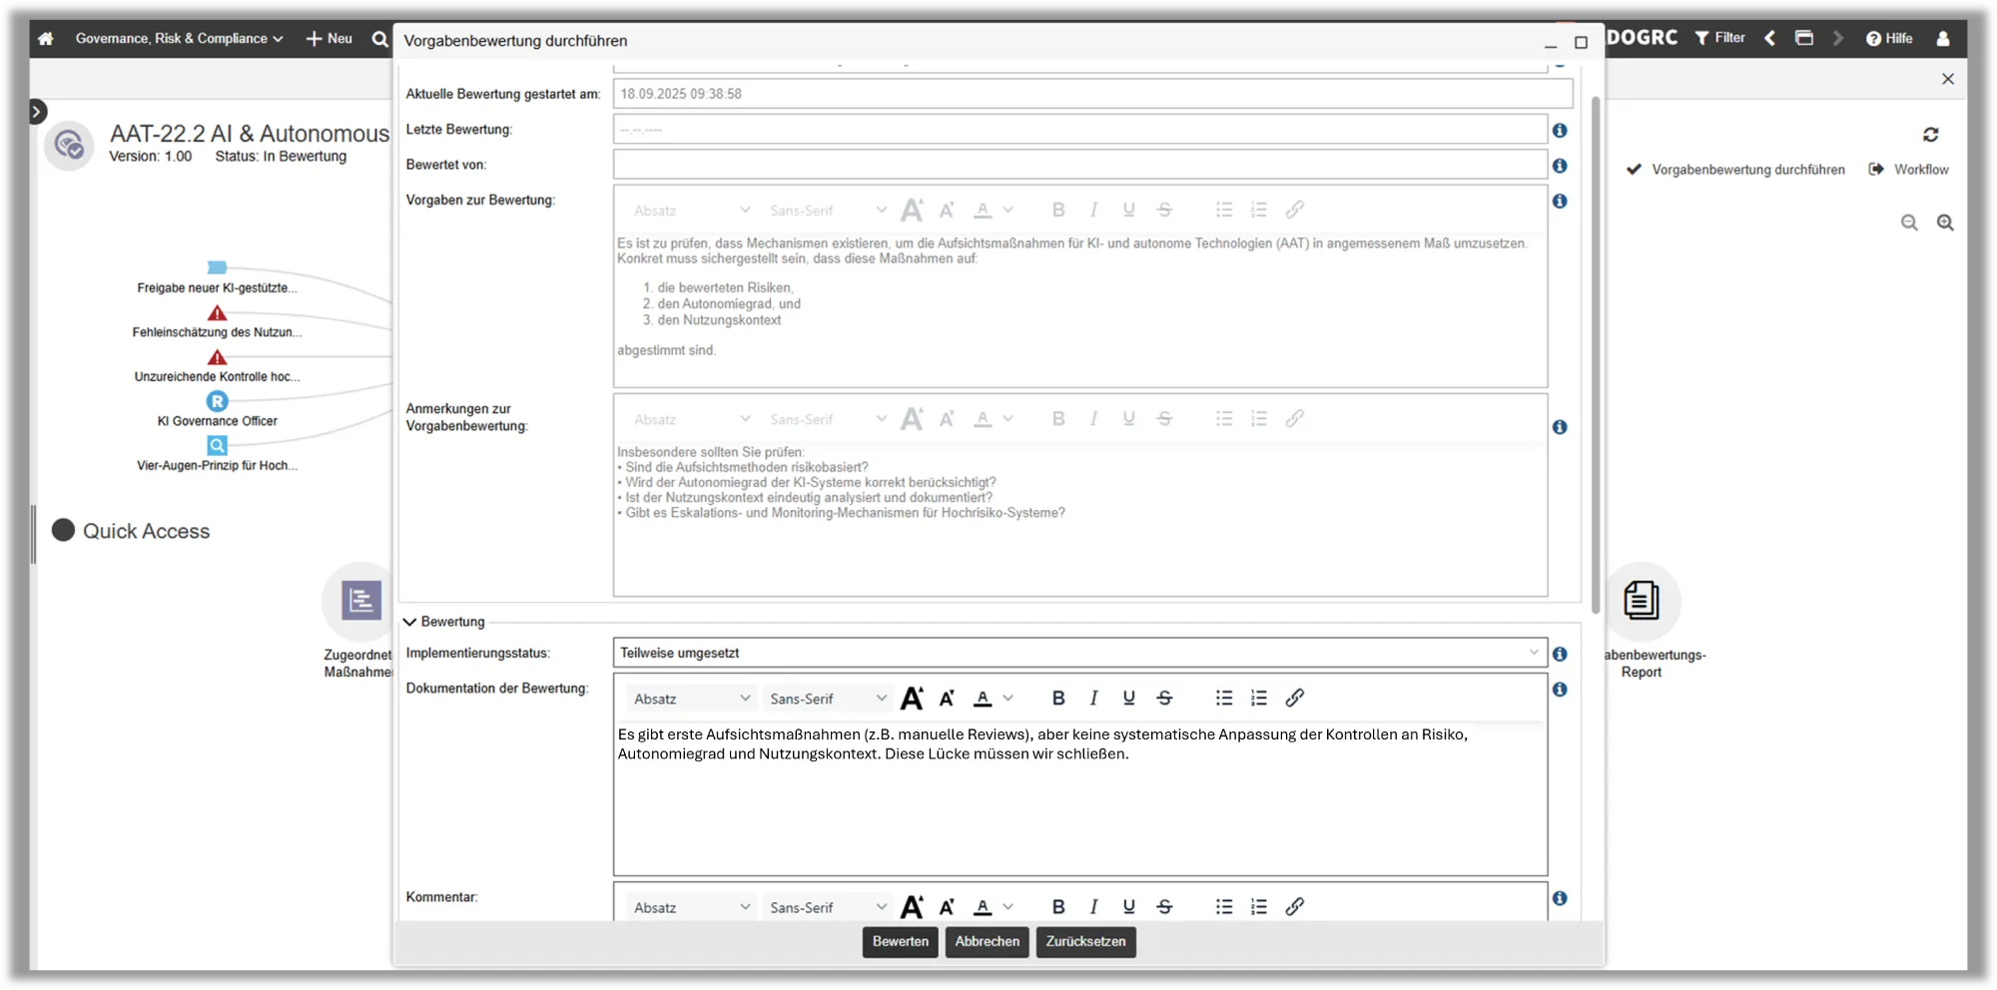Open Absatz style dropdown in Dokumentation editor

[x=691, y=699]
